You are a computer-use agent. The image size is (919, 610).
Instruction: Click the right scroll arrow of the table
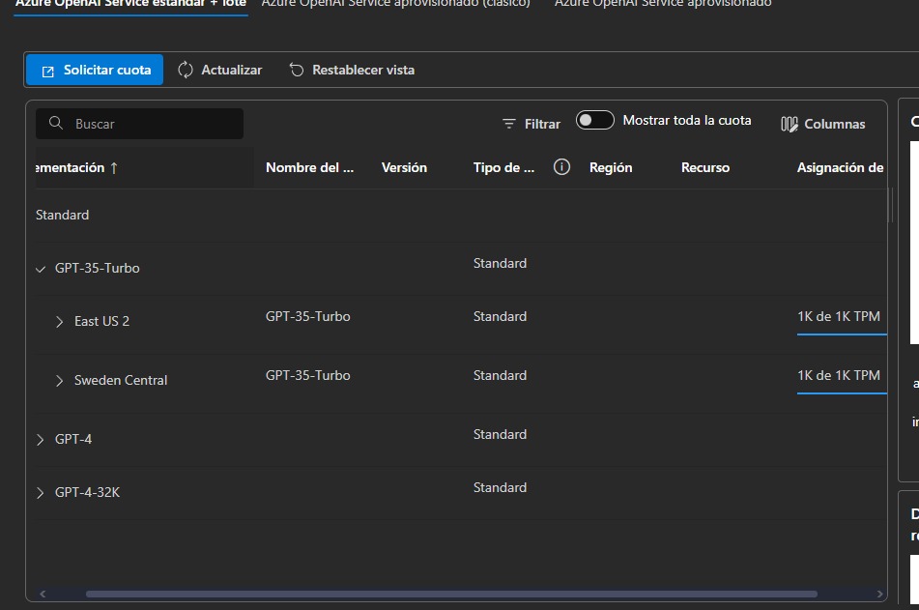[x=879, y=595]
